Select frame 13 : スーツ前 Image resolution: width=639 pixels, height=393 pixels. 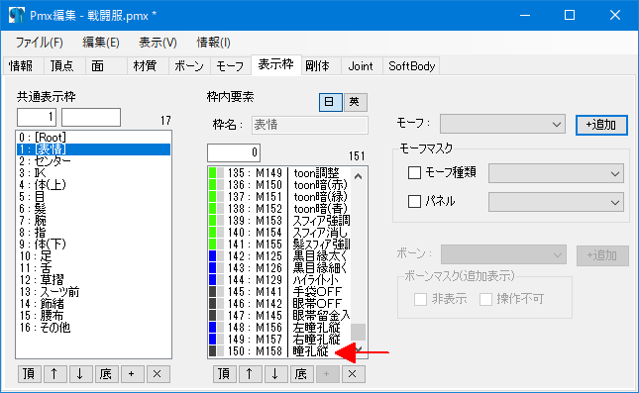tap(93, 292)
